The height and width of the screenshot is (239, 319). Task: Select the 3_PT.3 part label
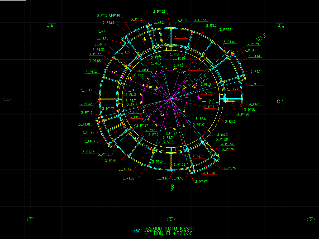click(135, 112)
